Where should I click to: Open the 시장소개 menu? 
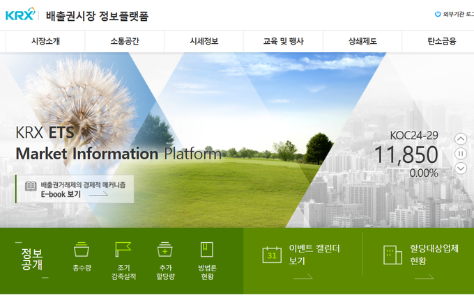point(45,41)
